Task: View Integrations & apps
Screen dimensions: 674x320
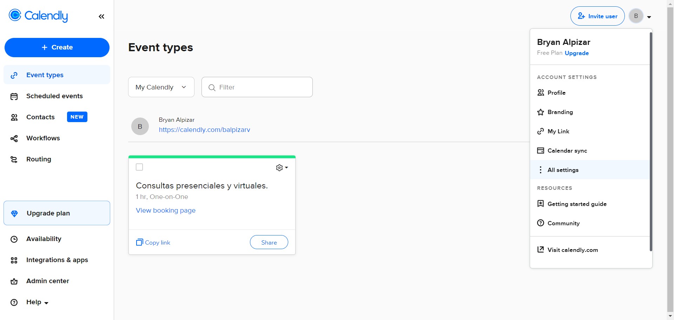Action: [x=57, y=260]
